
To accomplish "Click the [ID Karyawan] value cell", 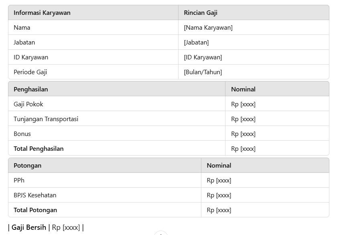I will [254, 57].
